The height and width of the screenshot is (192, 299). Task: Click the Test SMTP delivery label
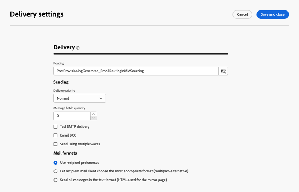[x=75, y=127]
